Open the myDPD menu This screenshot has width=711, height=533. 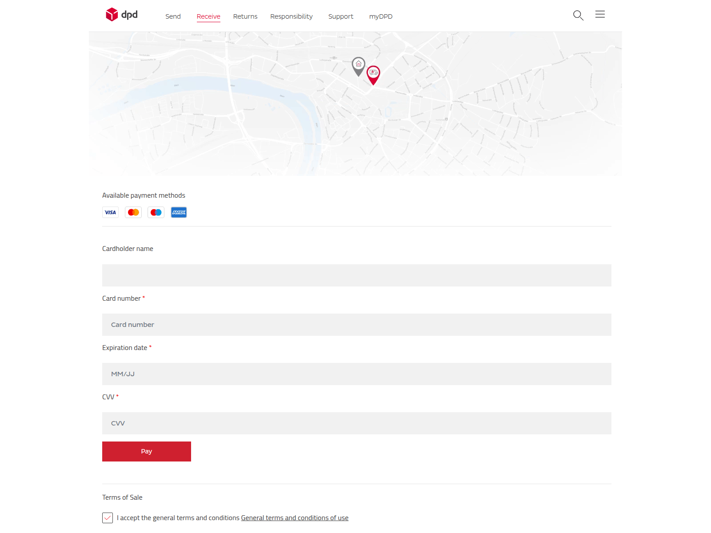pos(381,16)
